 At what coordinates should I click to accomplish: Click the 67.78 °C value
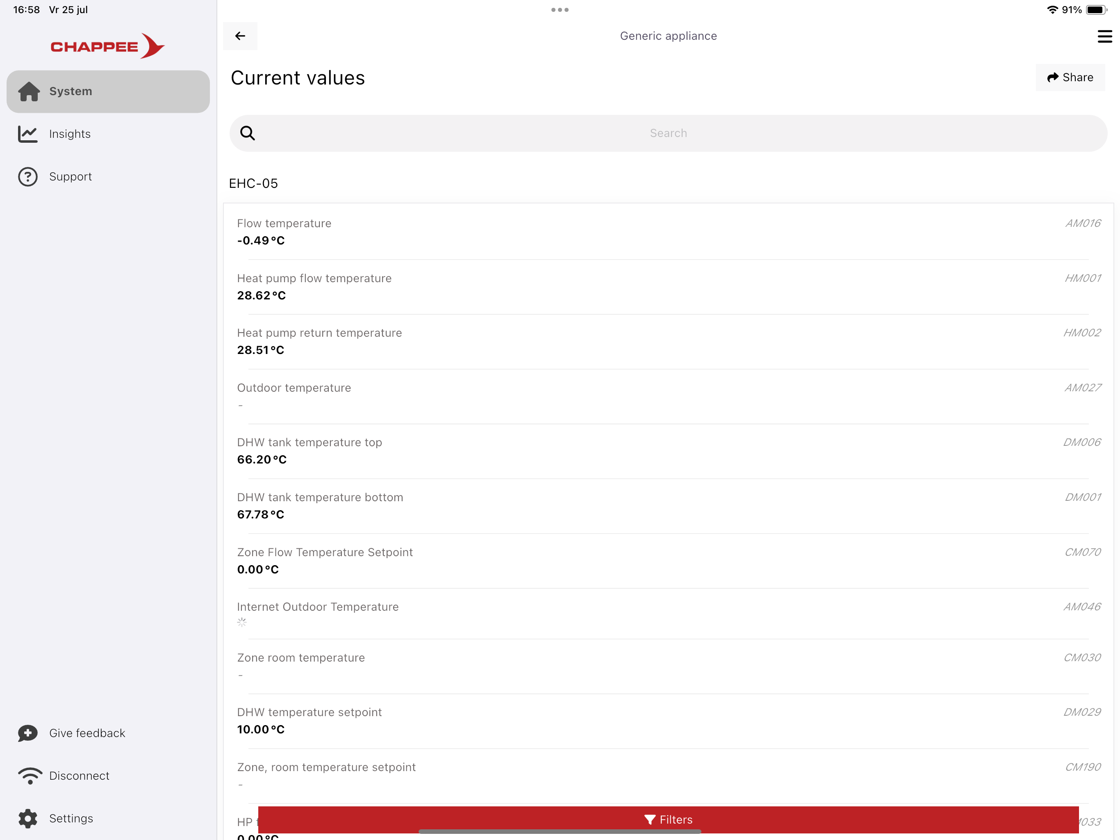pos(260,514)
